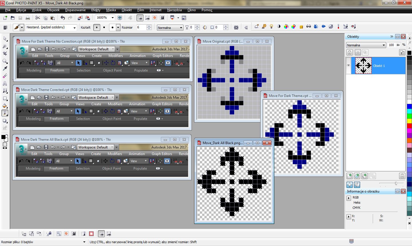Click the Cut scissors icon
412x246 pixels.
coord(38,18)
